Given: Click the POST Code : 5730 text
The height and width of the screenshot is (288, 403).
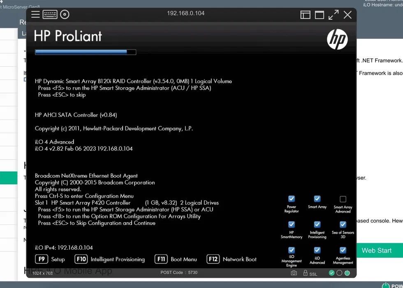Looking at the screenshot, I should 179,272.
